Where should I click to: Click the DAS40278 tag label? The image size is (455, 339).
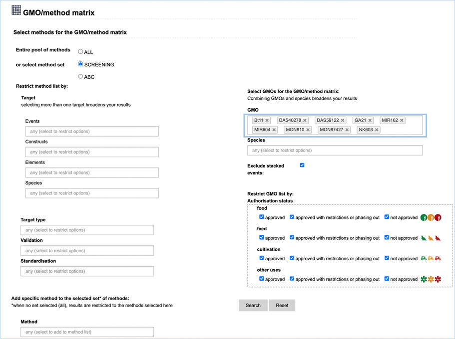pyautogui.click(x=290, y=120)
